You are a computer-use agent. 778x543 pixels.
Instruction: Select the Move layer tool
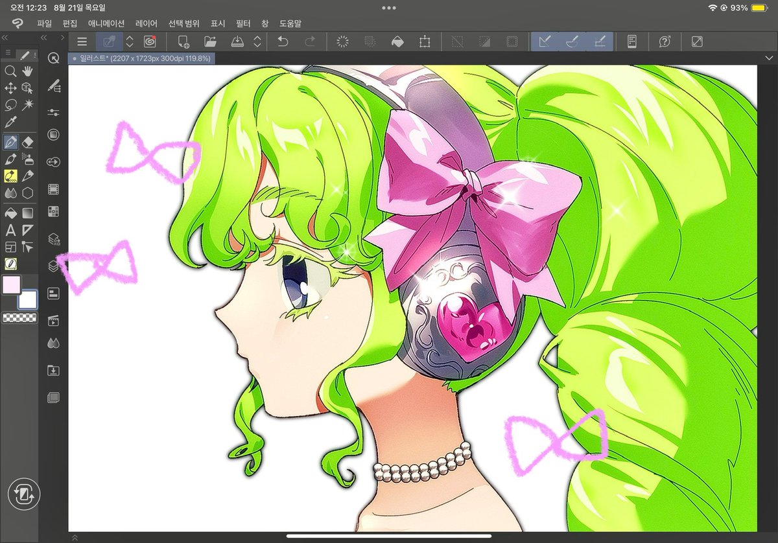[10, 88]
